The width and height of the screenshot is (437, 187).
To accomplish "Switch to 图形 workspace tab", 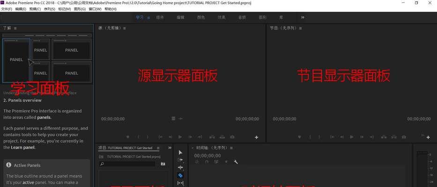I will tap(263, 17).
